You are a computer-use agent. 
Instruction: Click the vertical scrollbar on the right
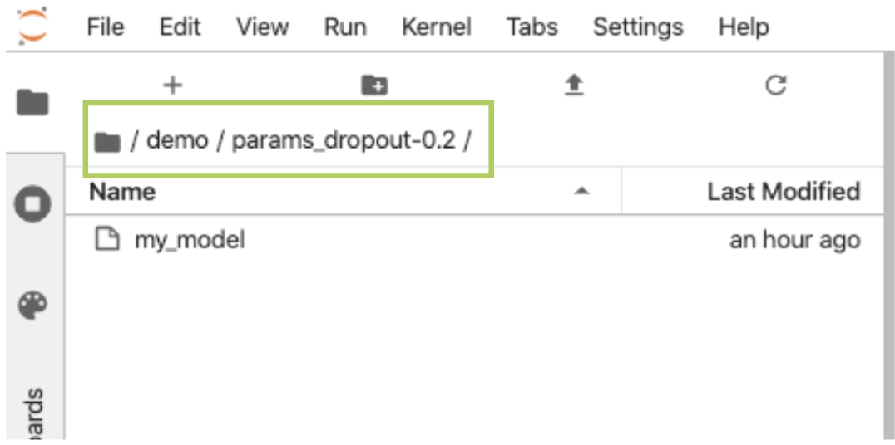pyautogui.click(x=888, y=245)
